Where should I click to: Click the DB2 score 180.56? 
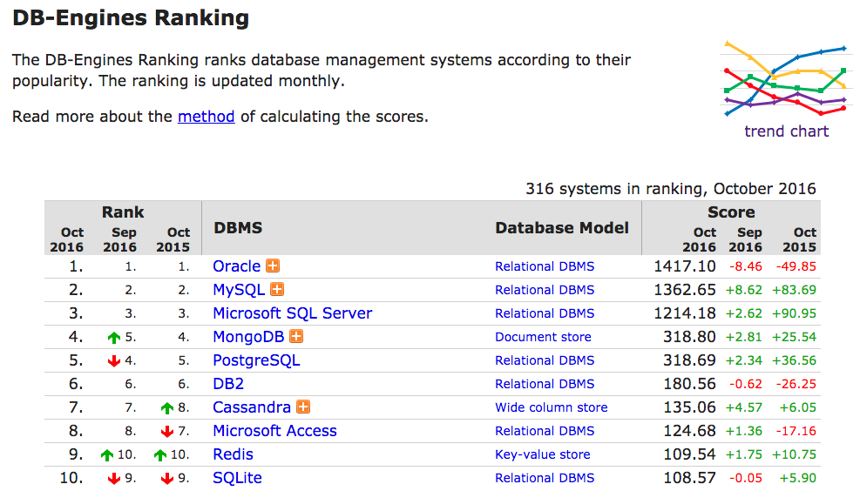click(689, 384)
